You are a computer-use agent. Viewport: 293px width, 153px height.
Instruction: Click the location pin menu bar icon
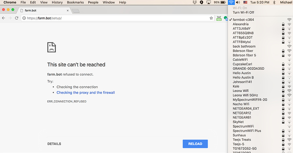pyautogui.click(x=201, y=2)
